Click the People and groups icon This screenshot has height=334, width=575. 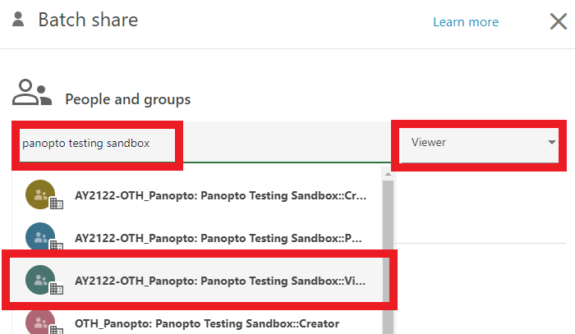coord(32,93)
